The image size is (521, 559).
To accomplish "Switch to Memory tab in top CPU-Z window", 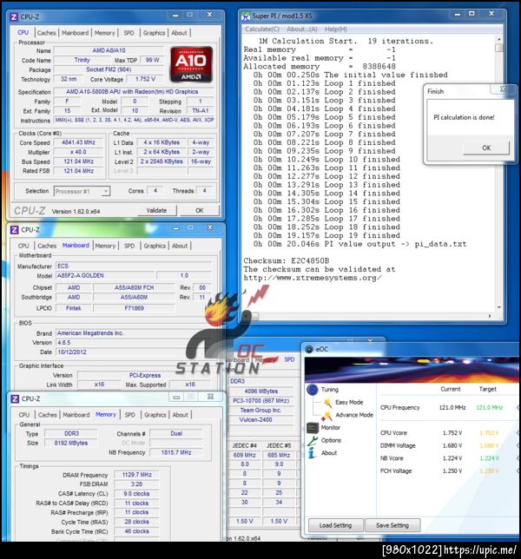I will coord(105,33).
